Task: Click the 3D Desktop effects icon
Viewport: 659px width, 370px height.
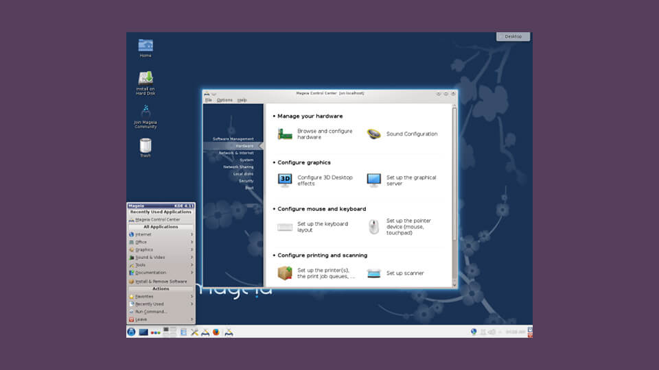Action: tap(284, 180)
